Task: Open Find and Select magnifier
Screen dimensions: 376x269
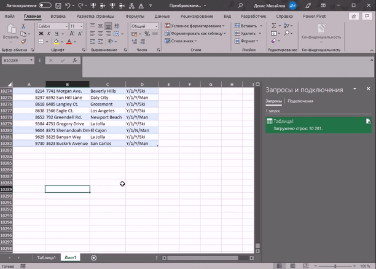Action: [286, 33]
